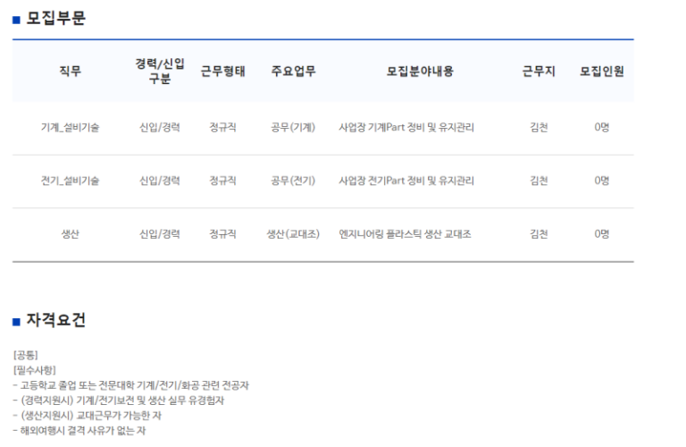Select the 경력/신입 구분 column header
686x447 pixels.
pos(159,72)
